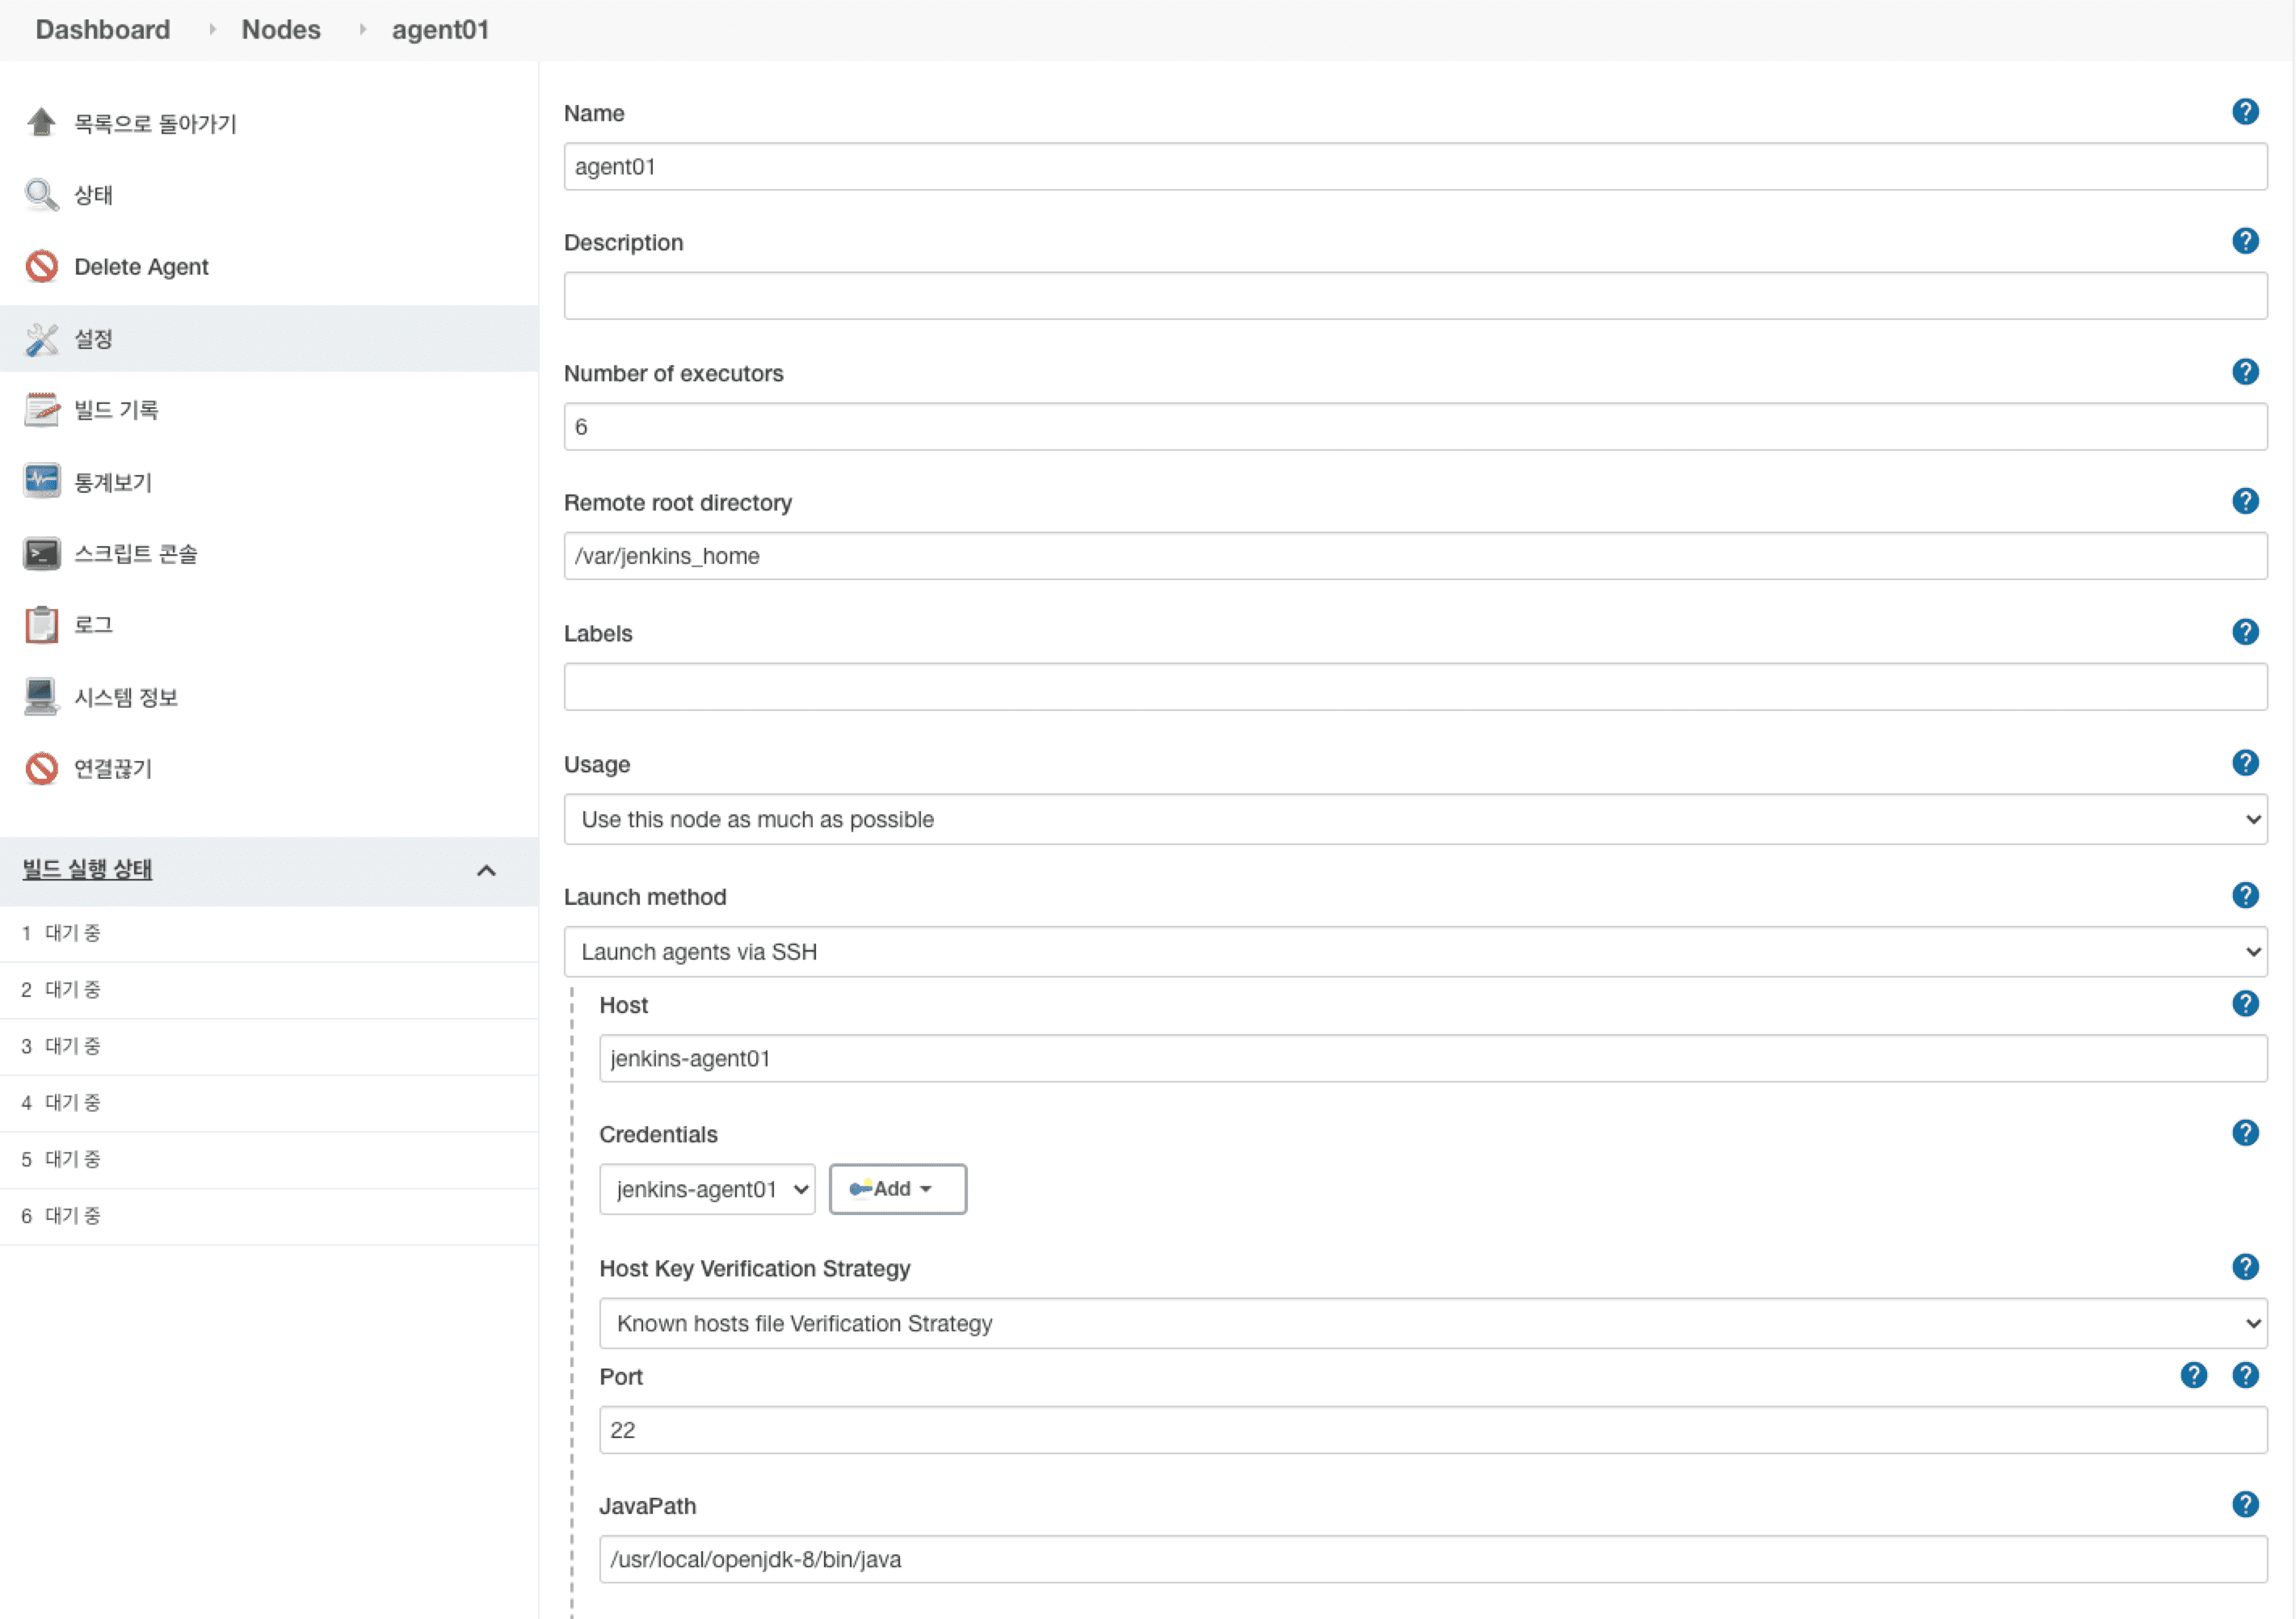Select 목록으로 돌아가기 in the sidebar

click(155, 123)
